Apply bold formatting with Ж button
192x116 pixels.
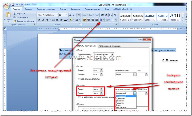(39, 20)
